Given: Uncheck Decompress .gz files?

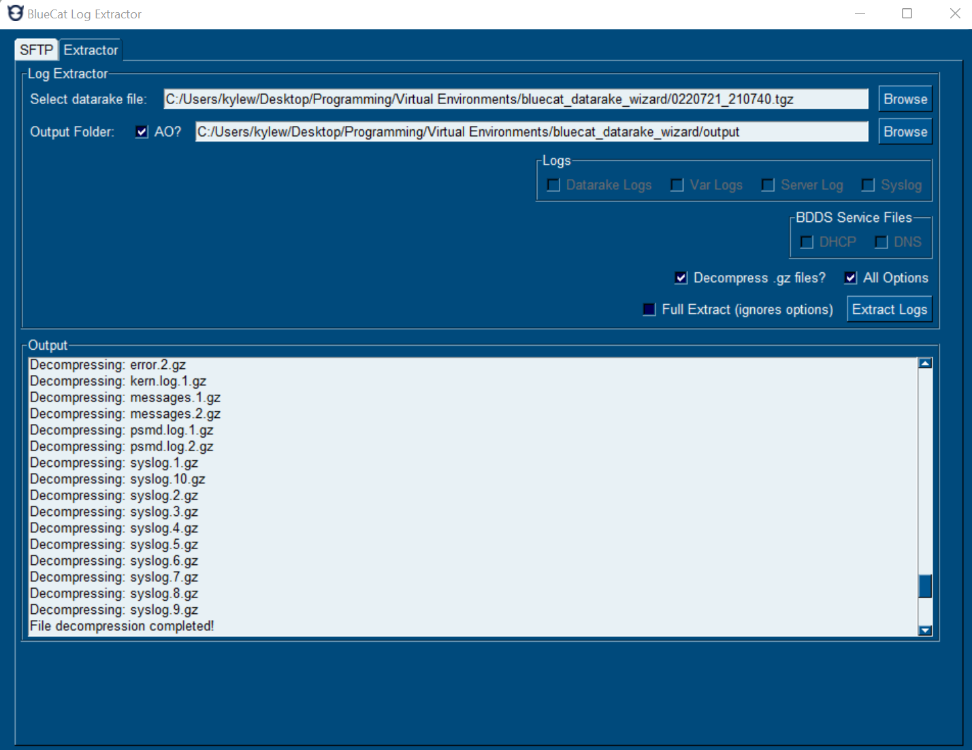Looking at the screenshot, I should (x=681, y=278).
